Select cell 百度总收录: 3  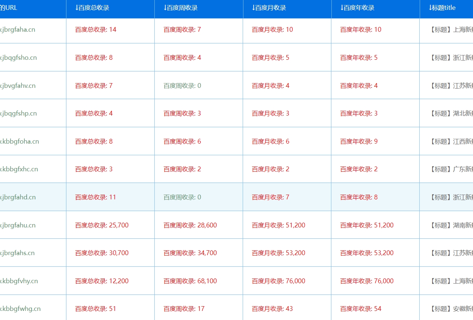pyautogui.click(x=94, y=169)
